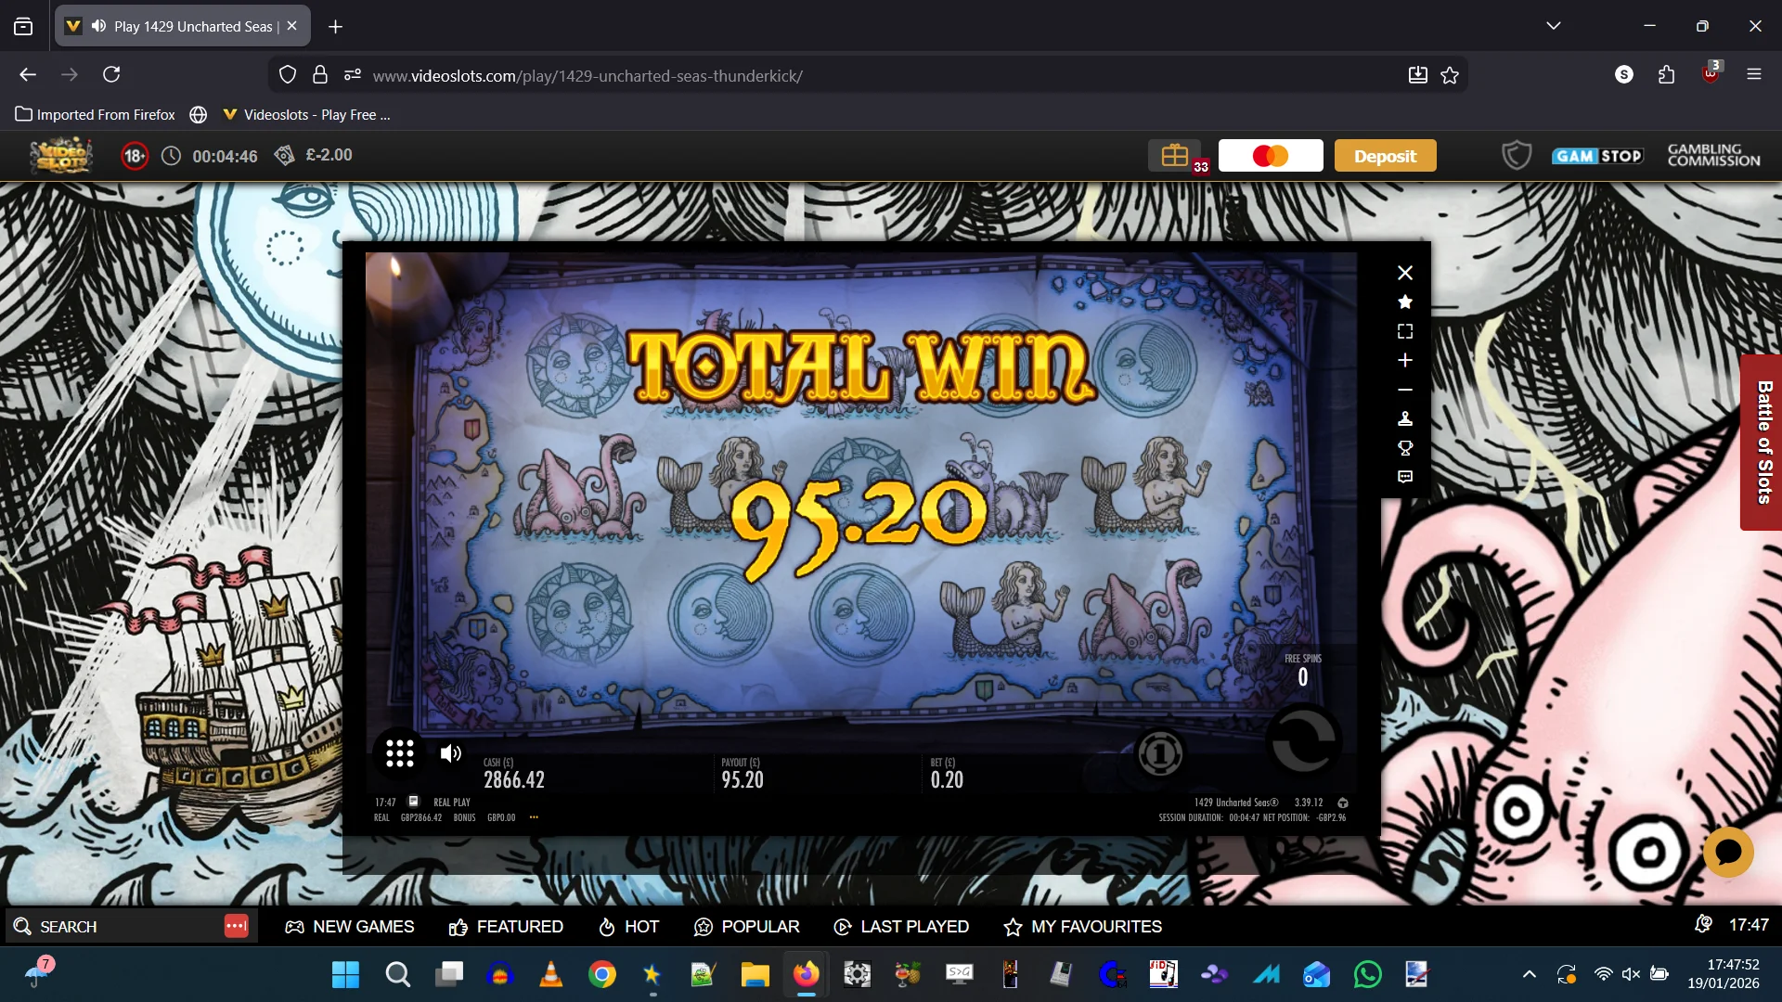Open My Favourites category
1782x1002 pixels.
(x=1083, y=926)
